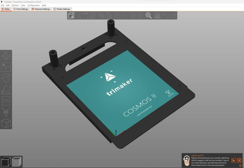
Task: Click the Redo arrow icon
Action: (x=173, y=16)
